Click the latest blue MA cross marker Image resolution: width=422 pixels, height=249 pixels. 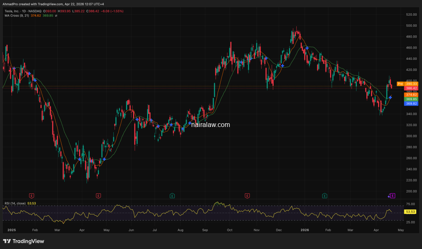click(390, 97)
